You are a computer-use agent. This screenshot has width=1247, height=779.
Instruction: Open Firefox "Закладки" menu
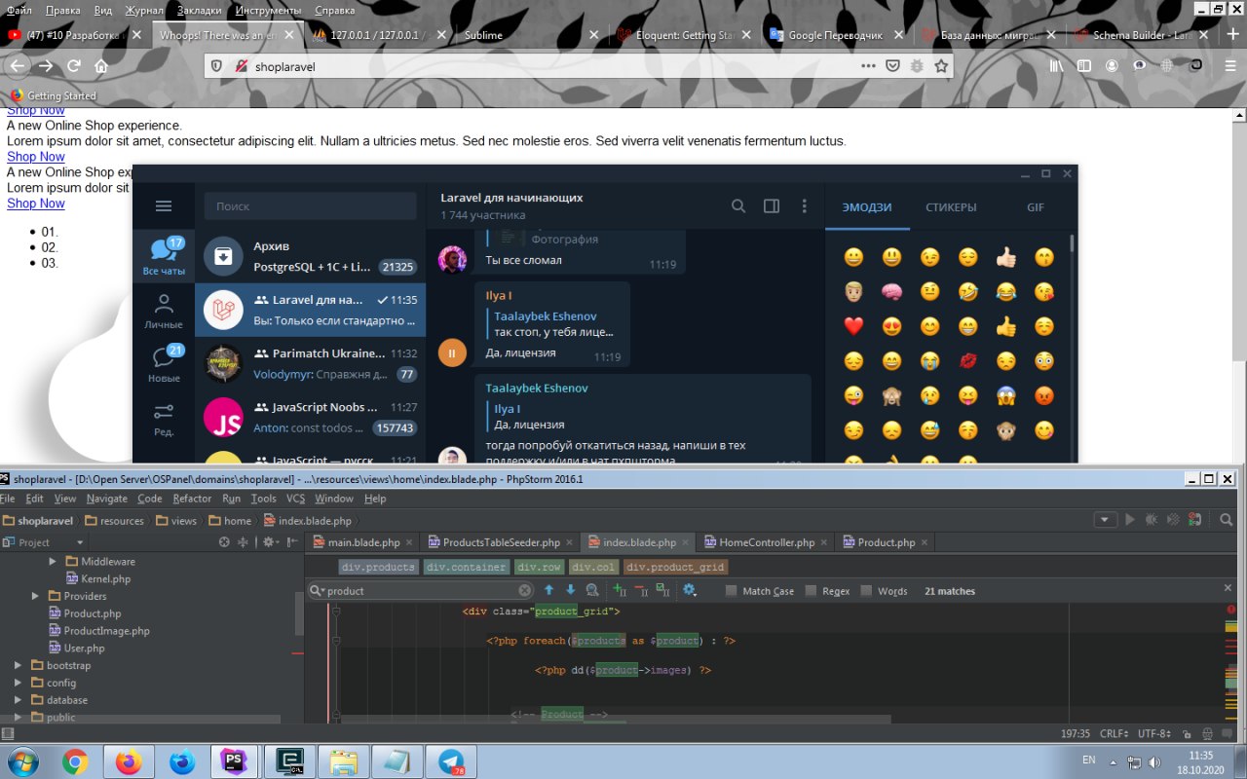click(199, 10)
